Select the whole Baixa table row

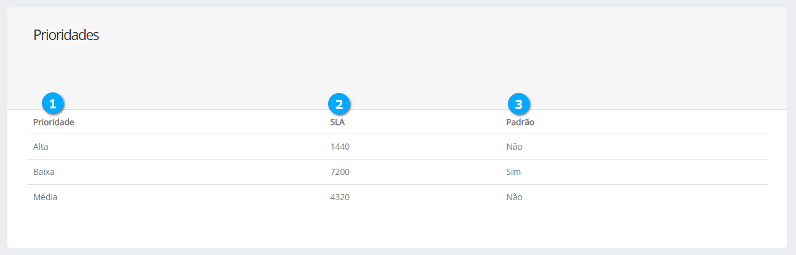coord(185,172)
